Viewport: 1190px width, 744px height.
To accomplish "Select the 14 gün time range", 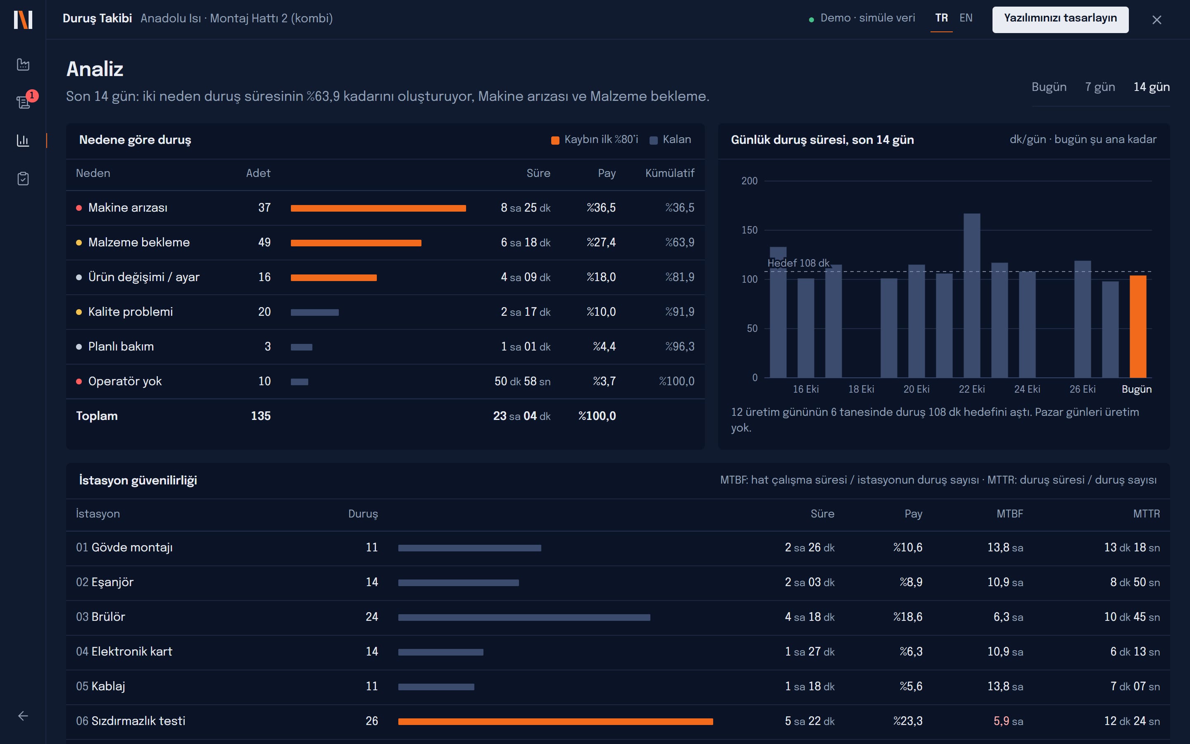I will (x=1152, y=87).
